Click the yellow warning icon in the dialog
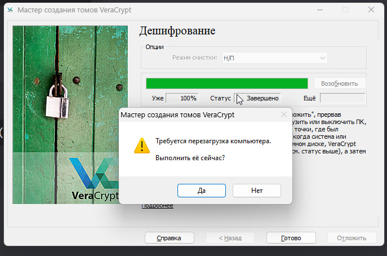Screen dimensions: 387x256 click(141, 145)
